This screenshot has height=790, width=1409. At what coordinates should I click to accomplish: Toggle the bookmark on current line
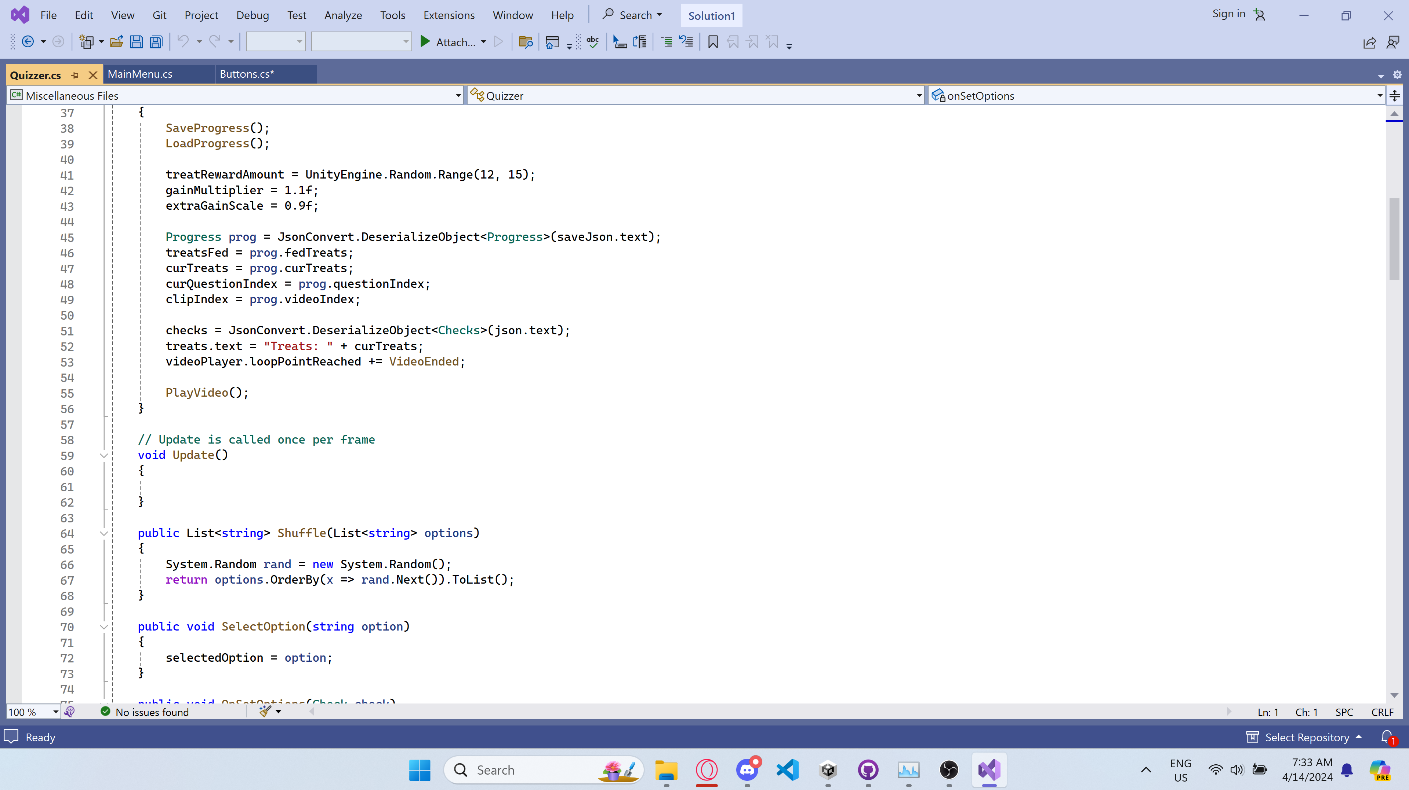[713, 42]
